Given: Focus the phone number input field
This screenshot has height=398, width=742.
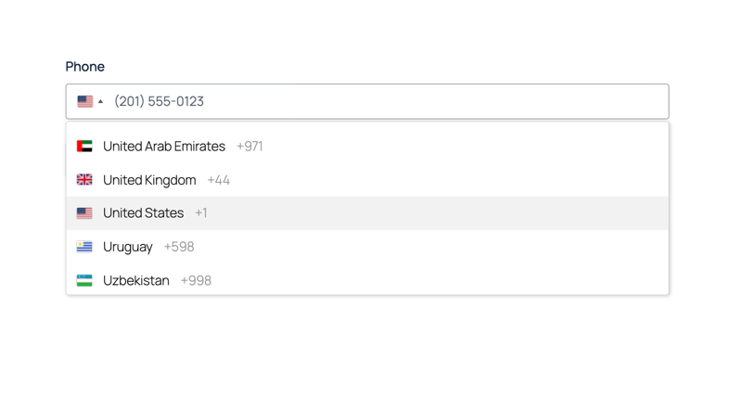Looking at the screenshot, I should pos(388,101).
